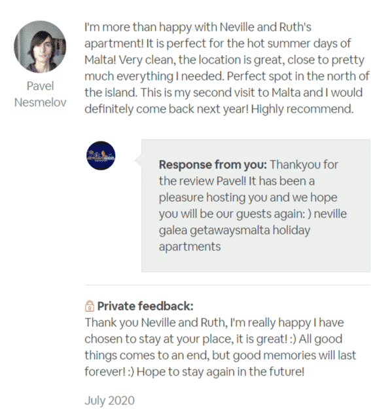
Task: Click the 'Highly recommend.' sentence in the review
Action: [302, 109]
